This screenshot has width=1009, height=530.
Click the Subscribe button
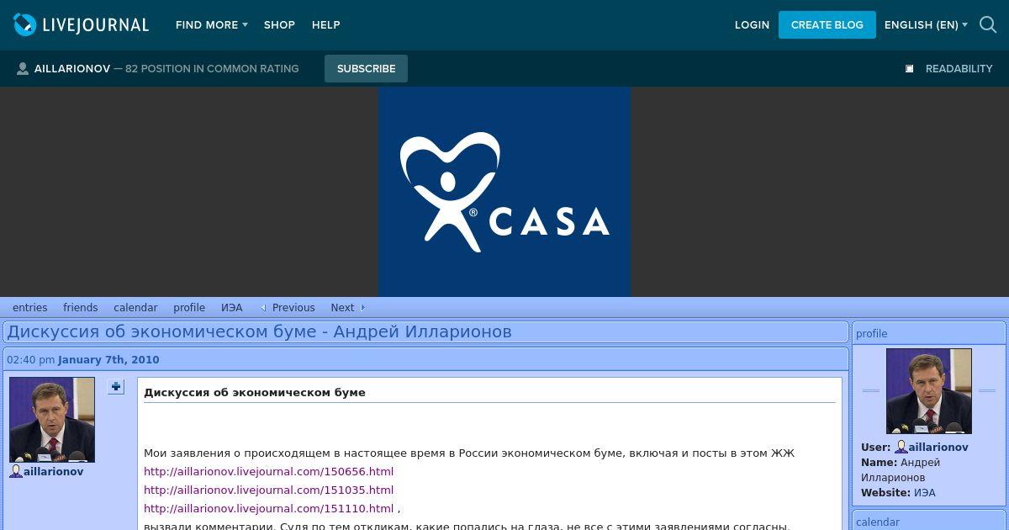tap(366, 69)
